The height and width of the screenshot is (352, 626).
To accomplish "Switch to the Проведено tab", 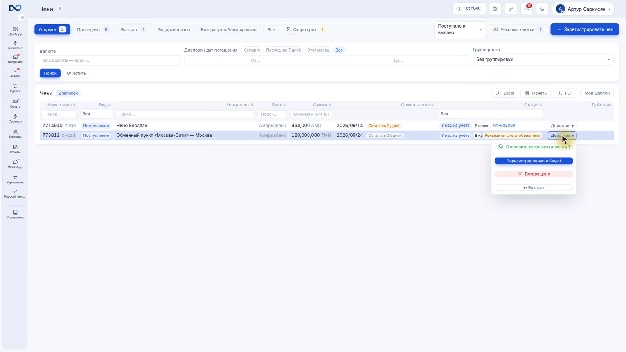I will [x=93, y=29].
